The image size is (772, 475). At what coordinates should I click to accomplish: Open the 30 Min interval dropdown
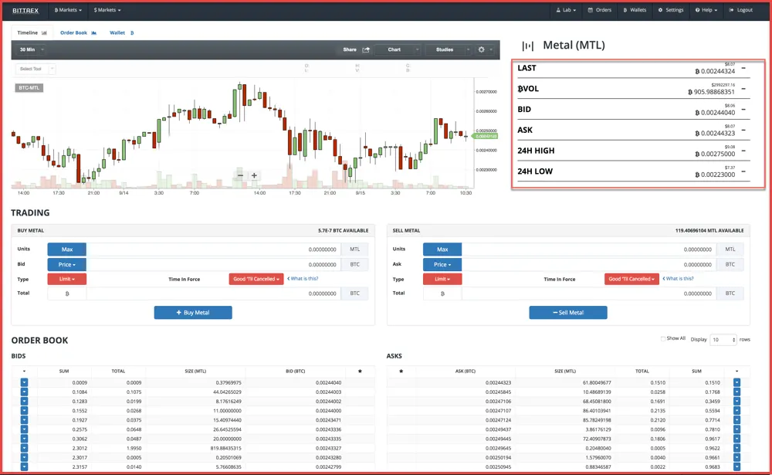pyautogui.click(x=31, y=49)
